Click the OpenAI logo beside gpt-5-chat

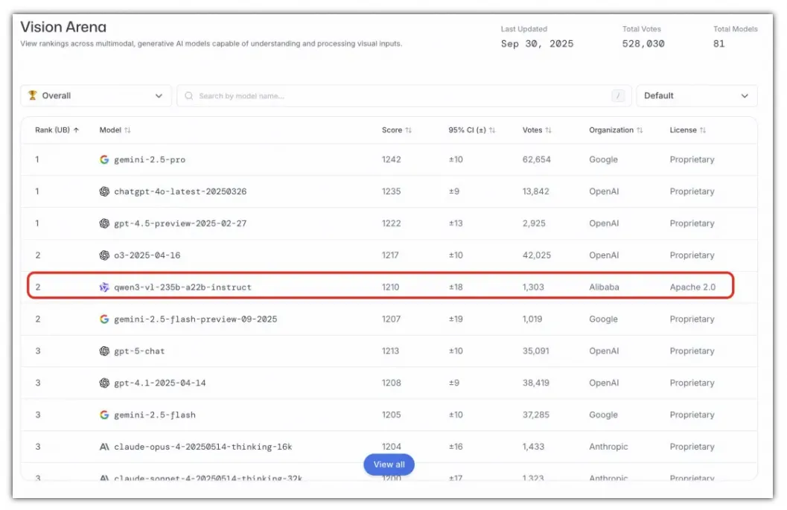pyautogui.click(x=104, y=351)
